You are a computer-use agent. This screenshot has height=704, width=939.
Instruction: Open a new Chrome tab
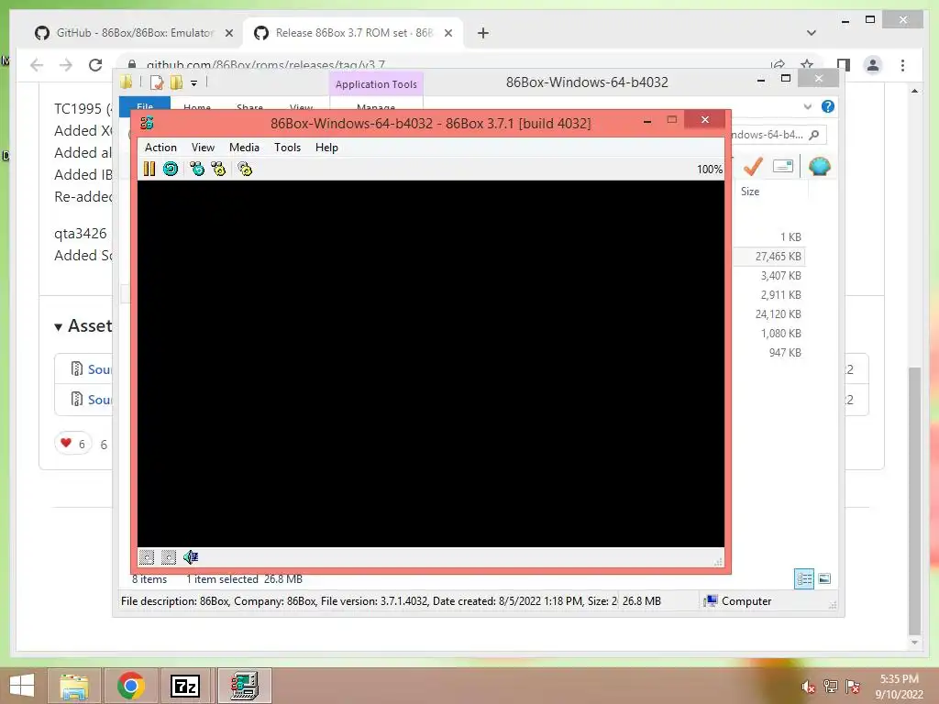pyautogui.click(x=482, y=33)
